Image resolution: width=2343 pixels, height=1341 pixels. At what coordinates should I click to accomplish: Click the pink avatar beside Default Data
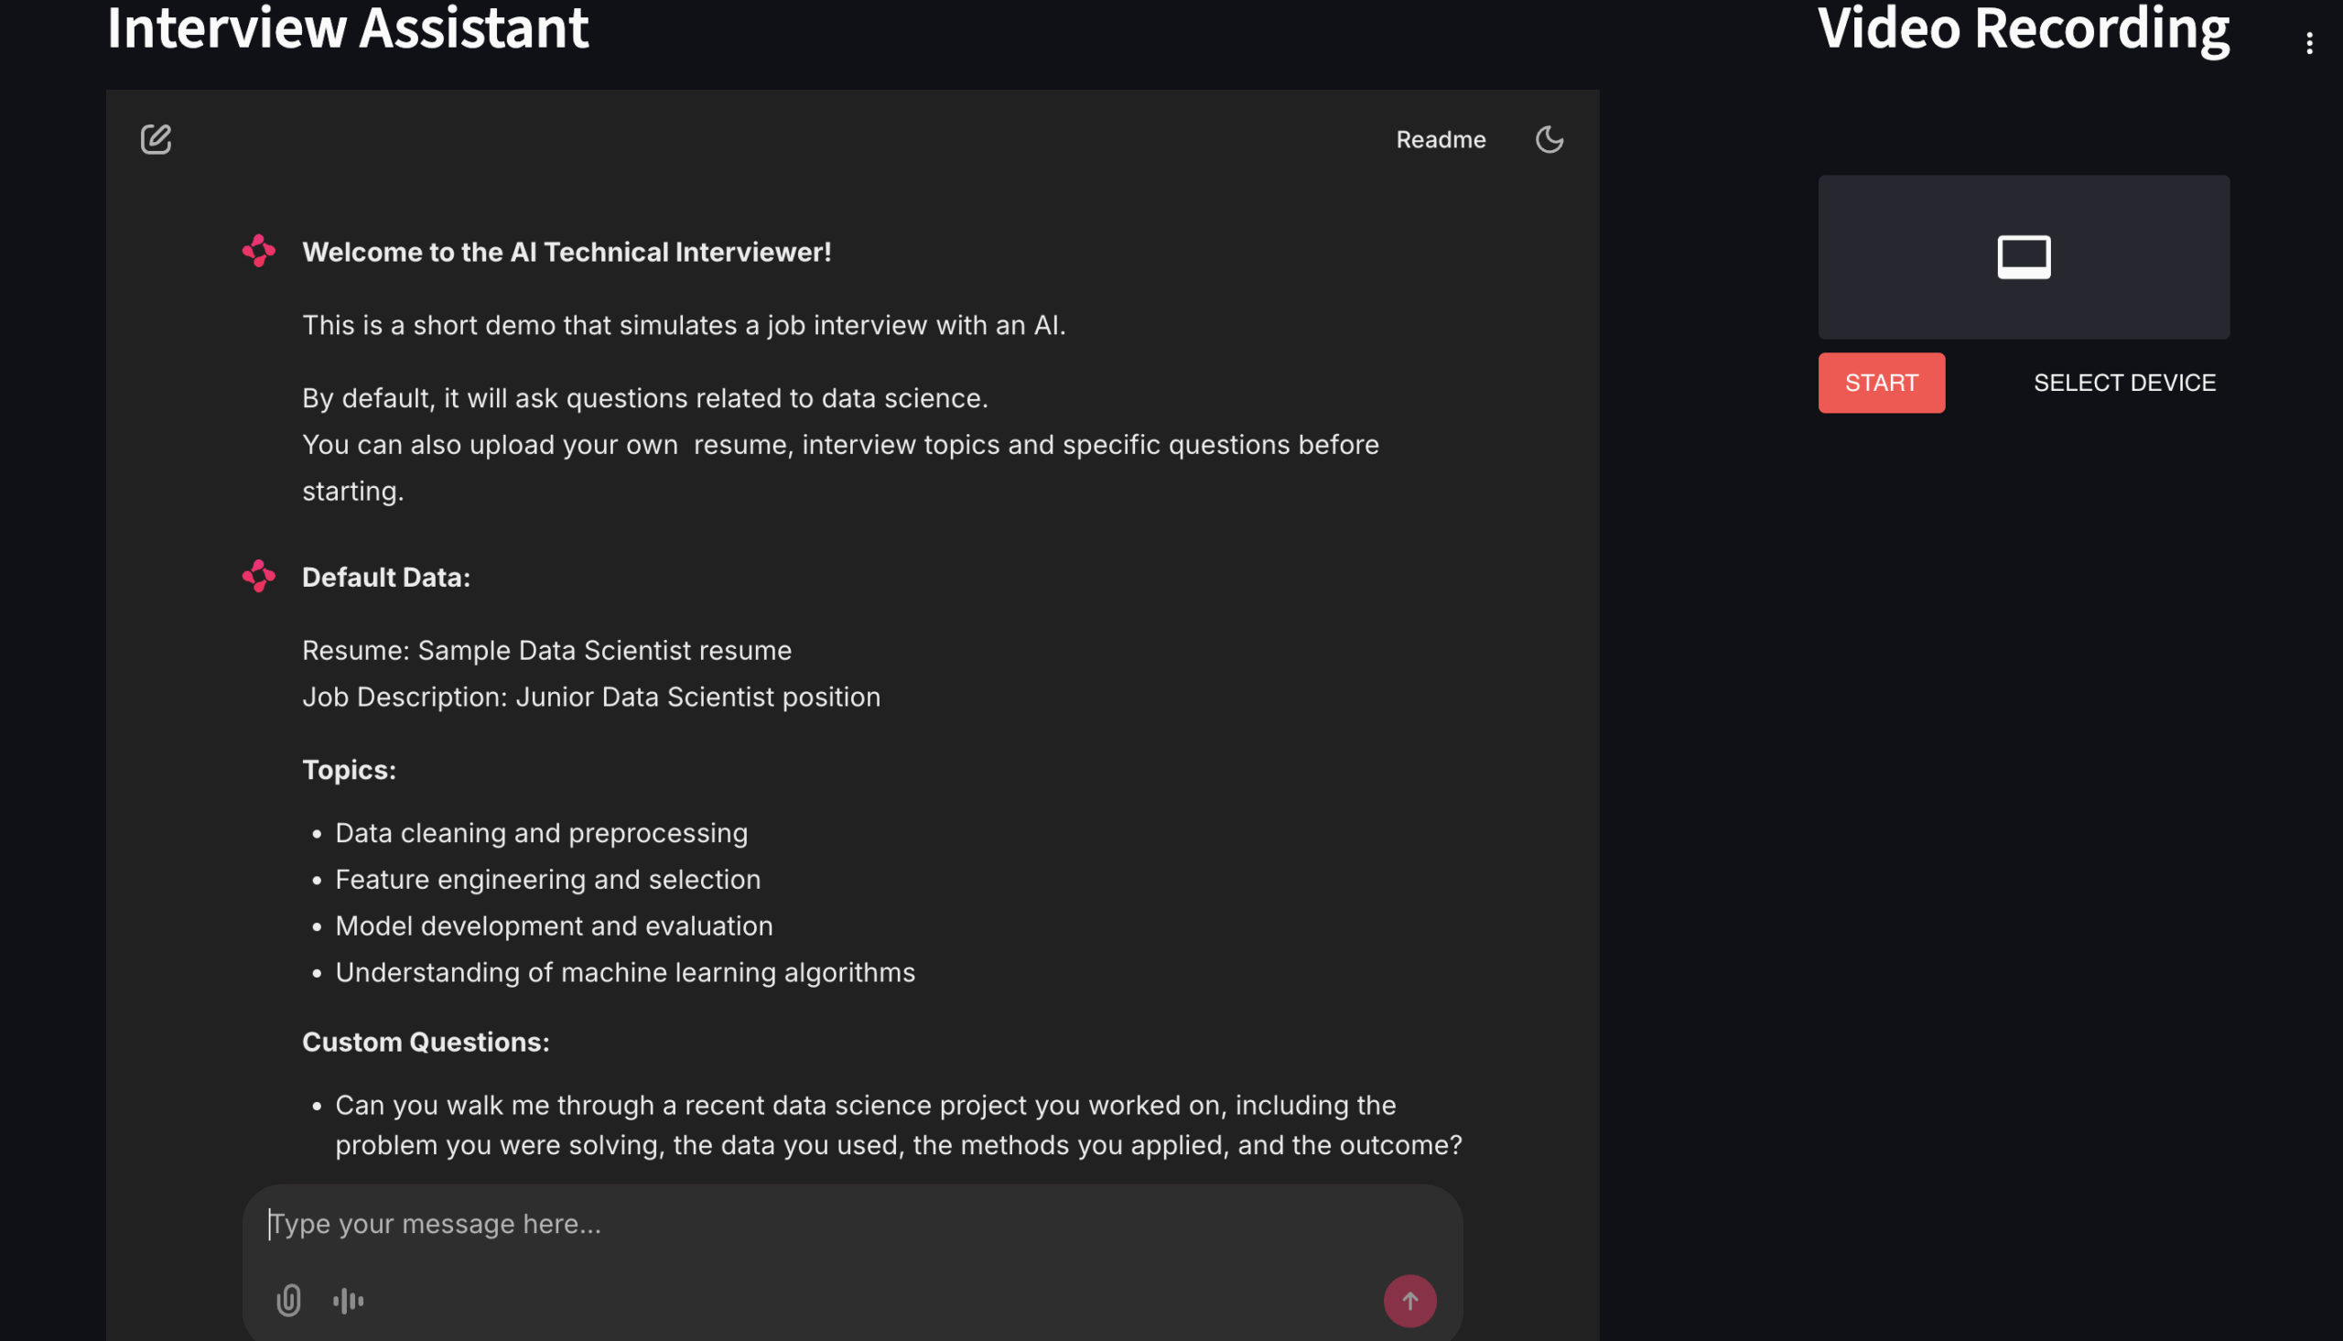tap(258, 576)
